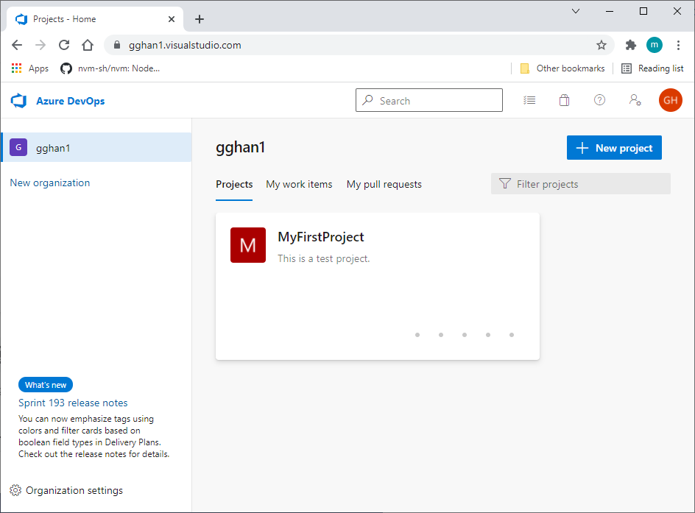Open the MyFirstProject red M thumbnail

tap(248, 245)
